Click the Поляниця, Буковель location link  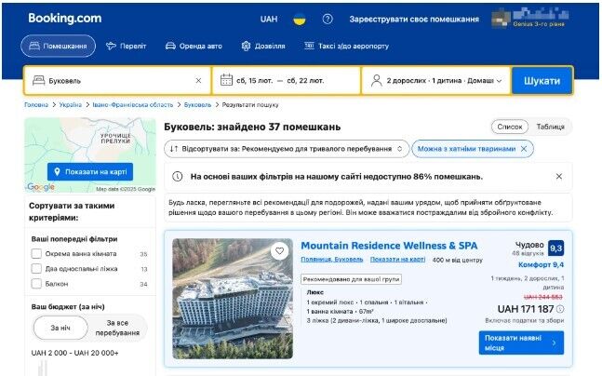coord(332,260)
